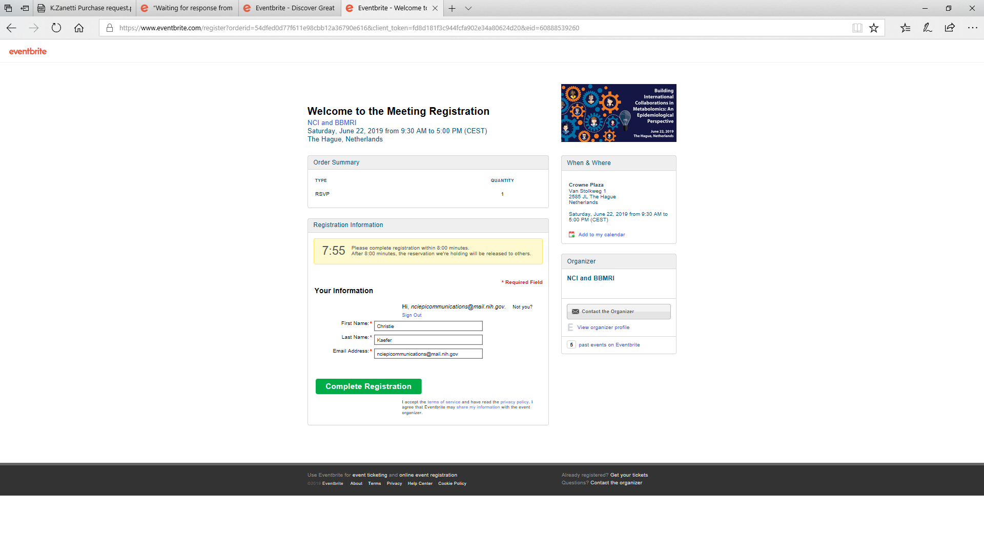Open past events on Eventbrite link
This screenshot has width=984, height=533.
[609, 345]
